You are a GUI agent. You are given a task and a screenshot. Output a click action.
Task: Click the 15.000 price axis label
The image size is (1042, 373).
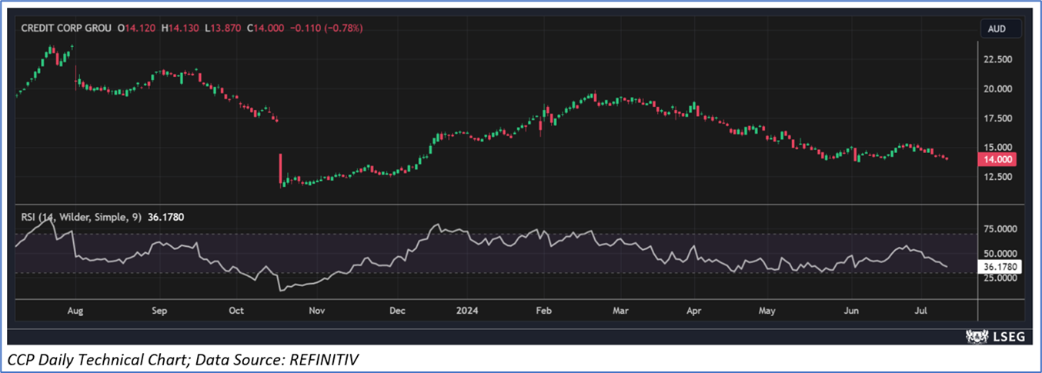coord(1000,147)
